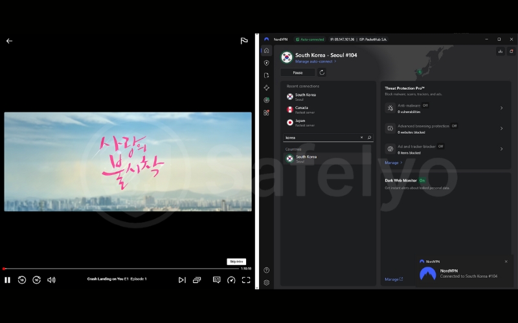Connect to Canada fastest server
The image size is (518, 323).
[329, 110]
